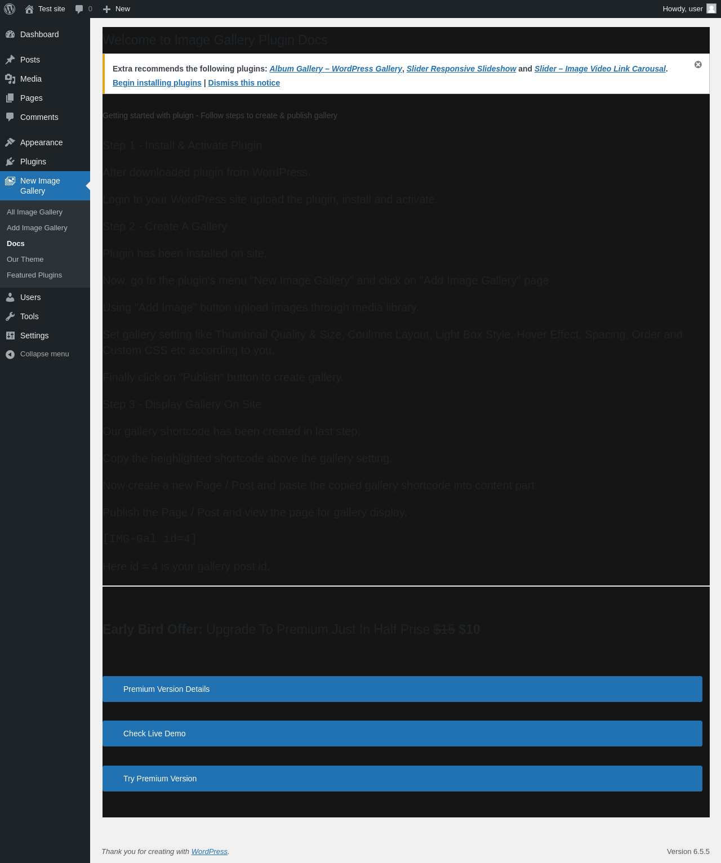The width and height of the screenshot is (721, 863).
Task: Click the Posts pushpin icon
Action: click(x=10, y=60)
